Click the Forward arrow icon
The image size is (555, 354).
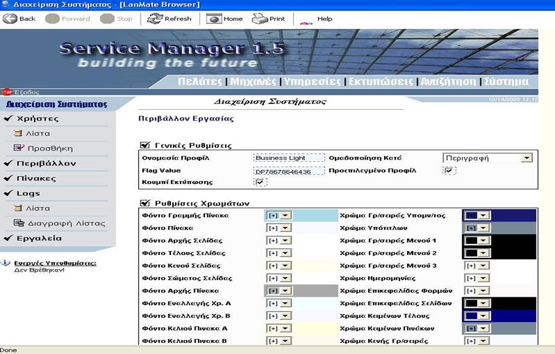coord(52,18)
